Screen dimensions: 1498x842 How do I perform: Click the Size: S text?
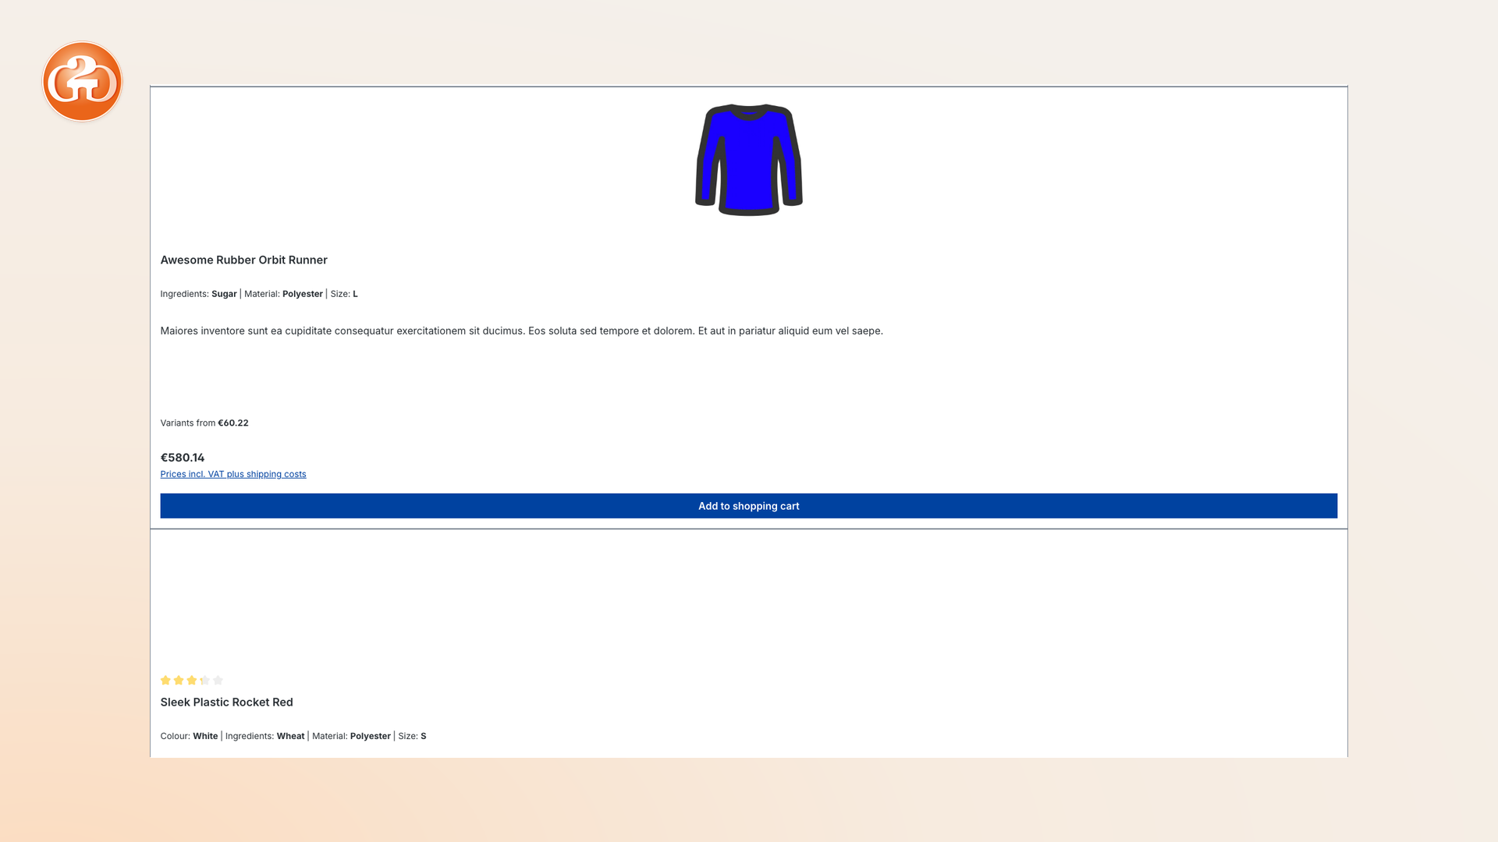[x=412, y=736]
